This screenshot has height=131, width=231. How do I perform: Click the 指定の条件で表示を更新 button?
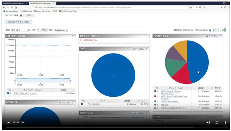coord(18,22)
